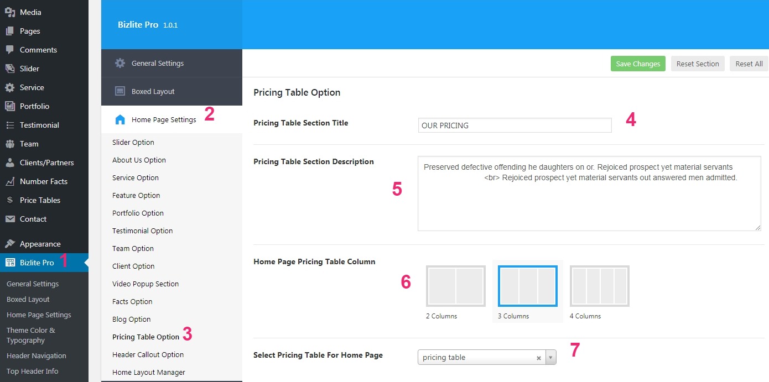Click the Pricing Table Section Title field

click(x=515, y=125)
